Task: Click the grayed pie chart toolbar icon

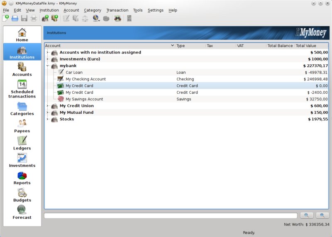Action: pos(106,19)
